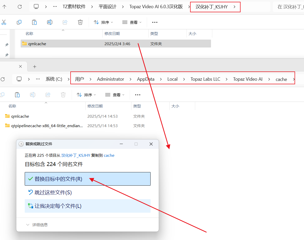
Task: Open breadcrumb ellipsis in top address bar
Action: 55,7
